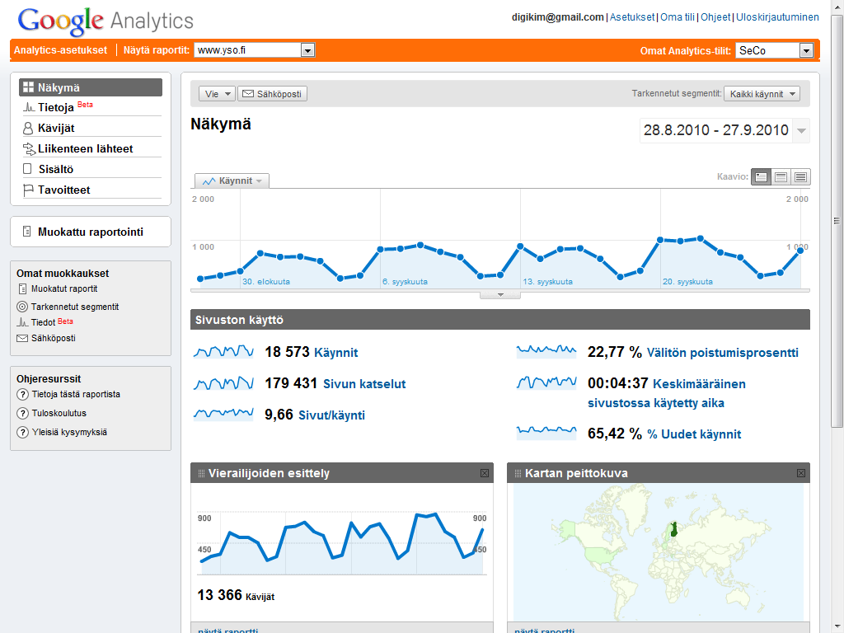
Task: Open Tietoja tästä raportista help link
Action: 76,395
